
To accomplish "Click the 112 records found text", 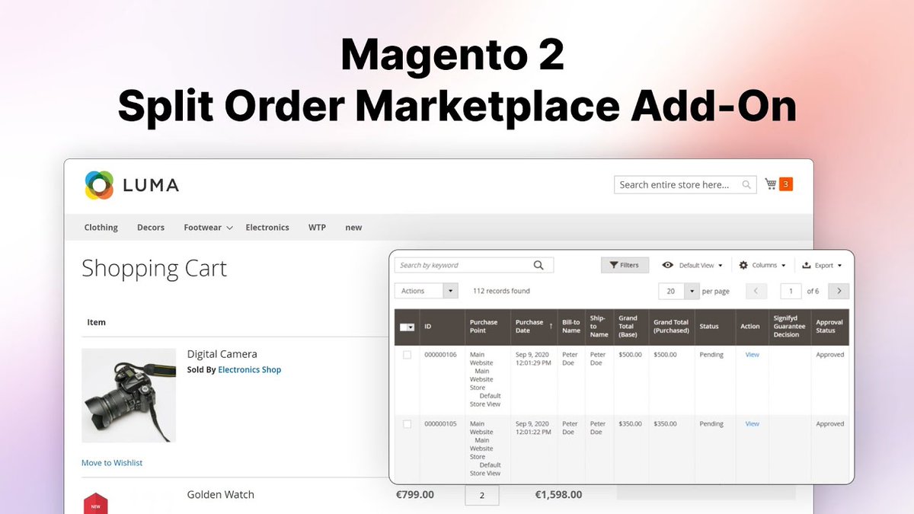I will click(501, 291).
